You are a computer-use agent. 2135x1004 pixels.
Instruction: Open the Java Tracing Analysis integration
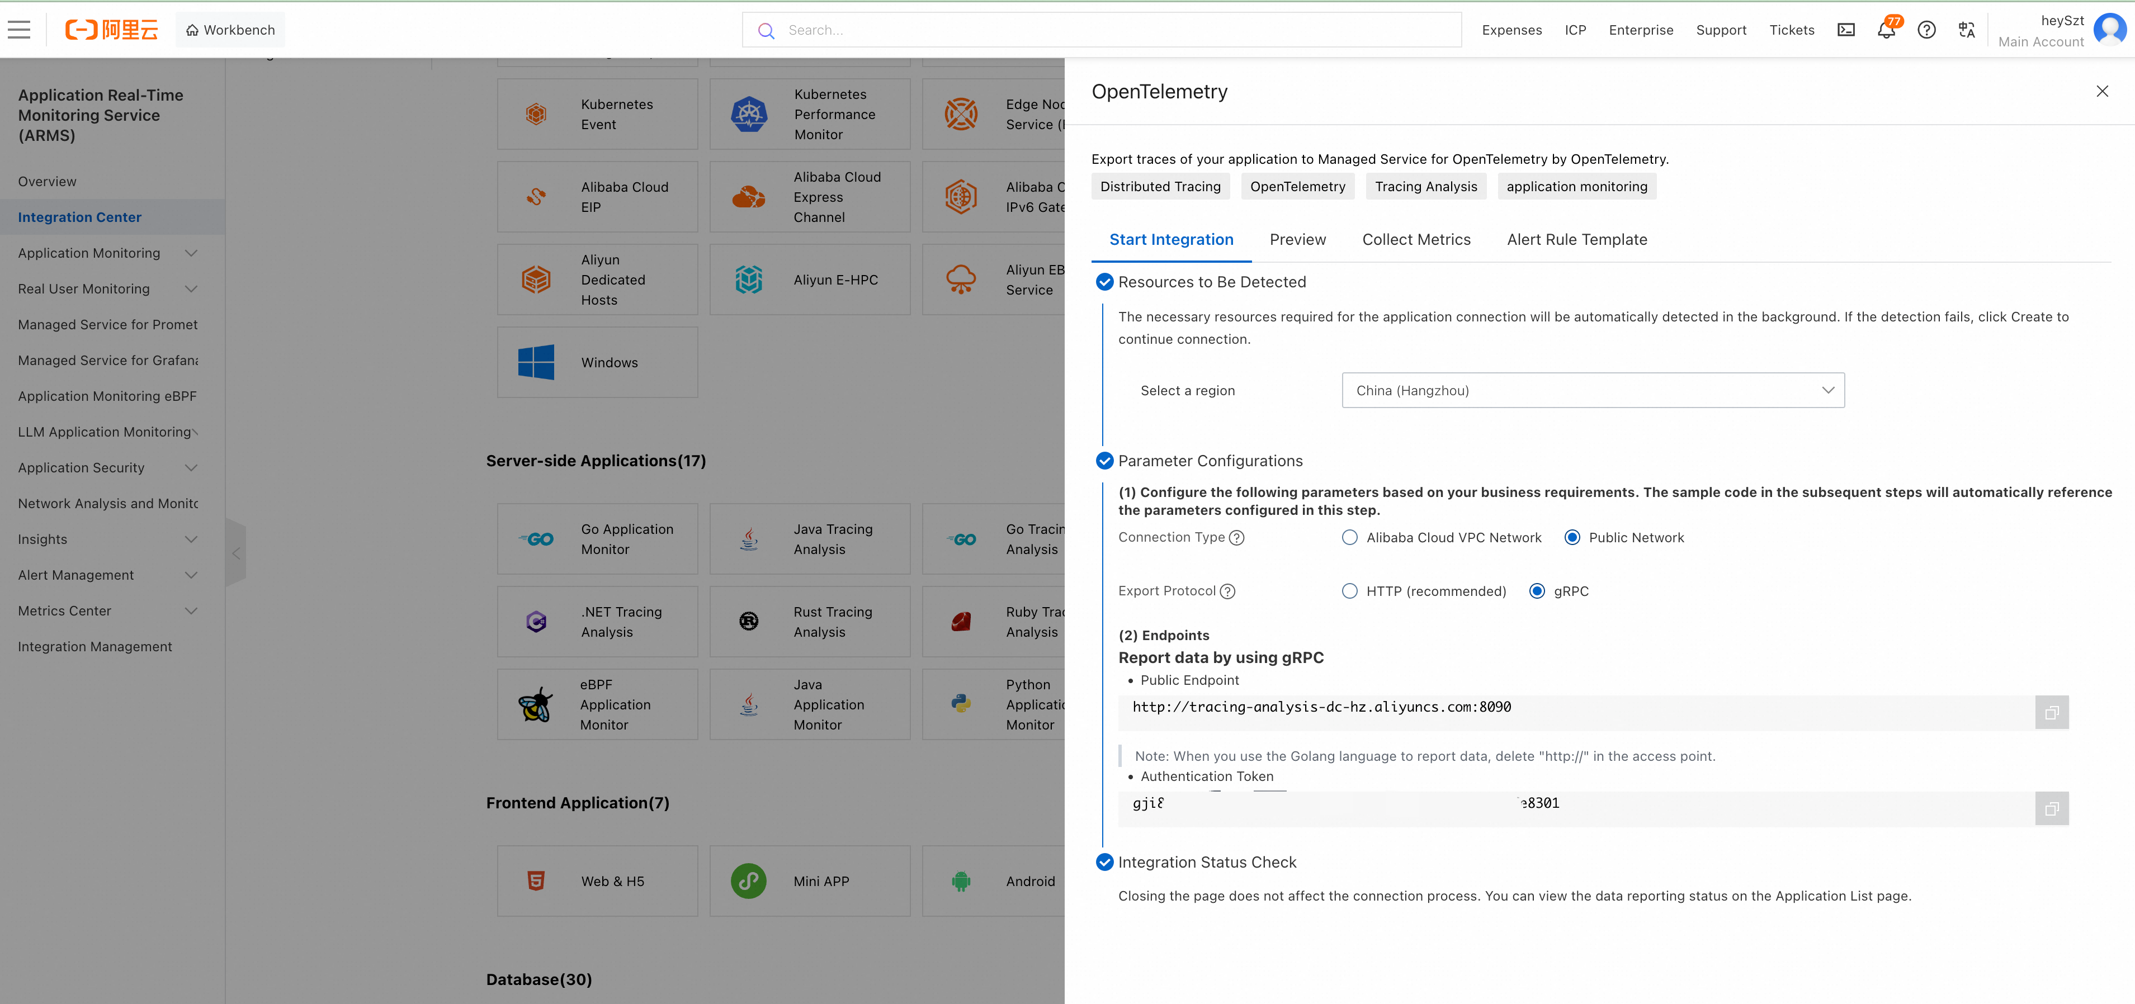point(810,538)
